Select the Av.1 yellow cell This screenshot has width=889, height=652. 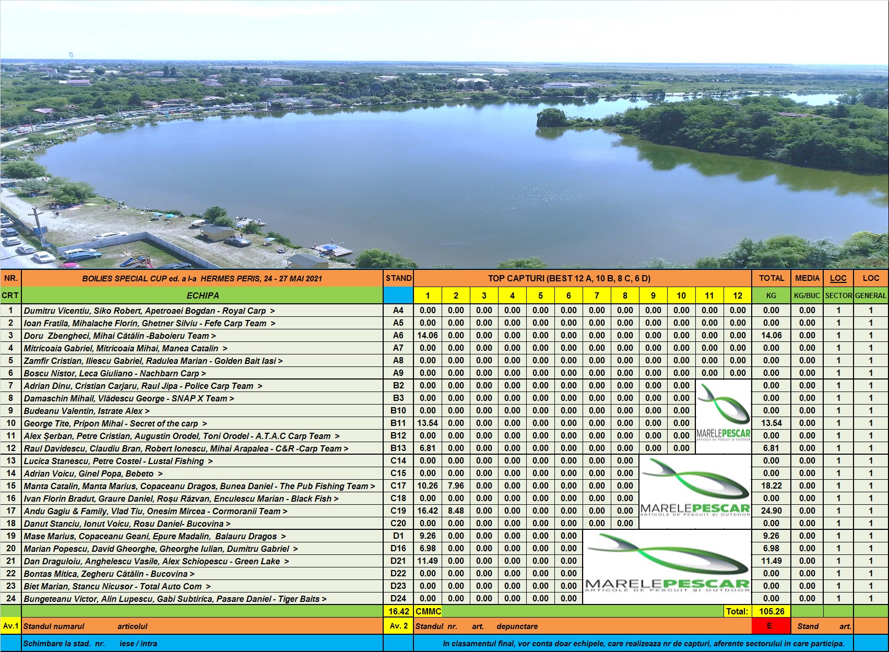pyautogui.click(x=10, y=626)
